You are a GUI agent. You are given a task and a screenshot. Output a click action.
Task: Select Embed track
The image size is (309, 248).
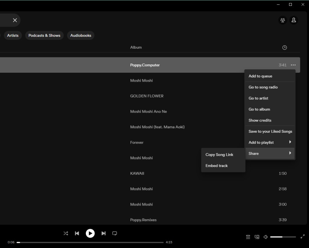coord(216,166)
